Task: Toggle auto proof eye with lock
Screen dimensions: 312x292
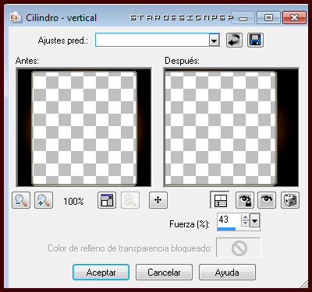Action: [x=245, y=200]
